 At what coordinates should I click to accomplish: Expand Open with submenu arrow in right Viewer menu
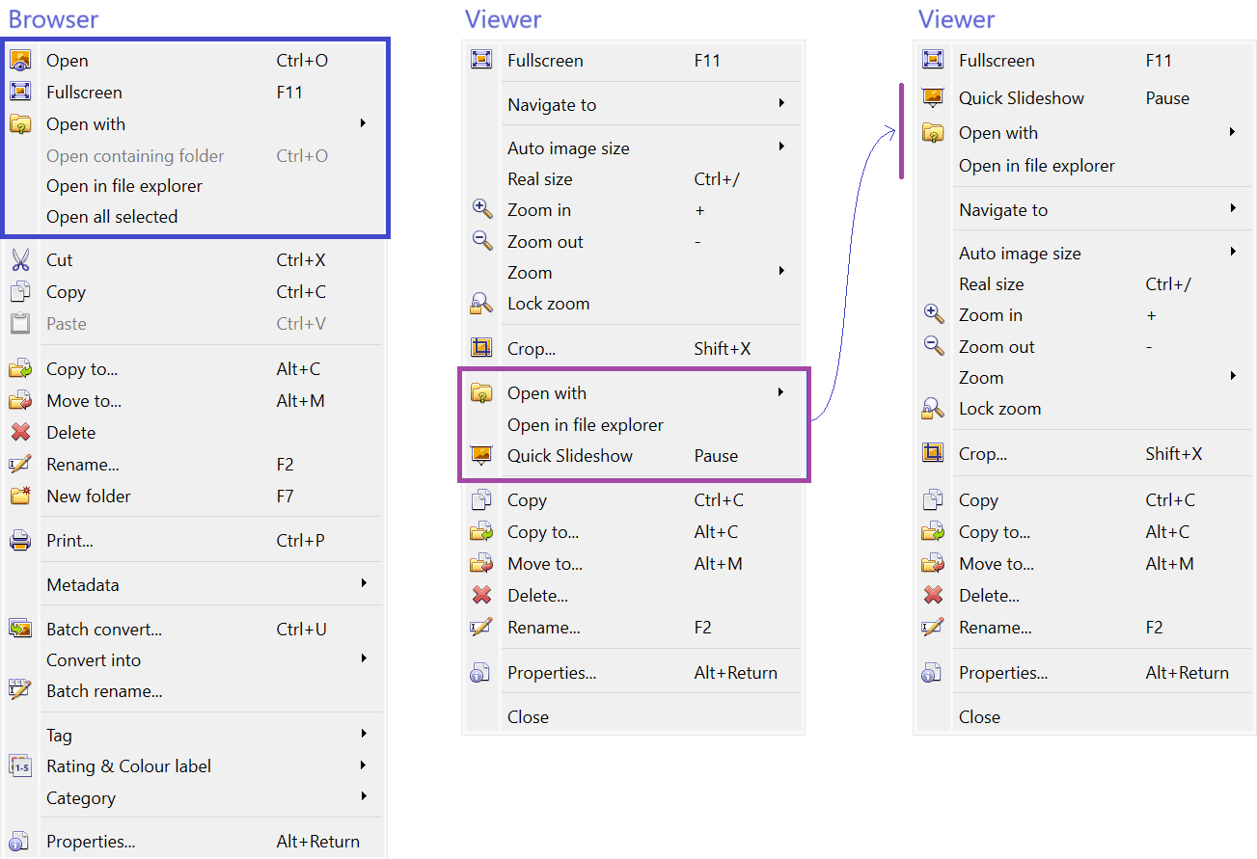pos(1233,132)
